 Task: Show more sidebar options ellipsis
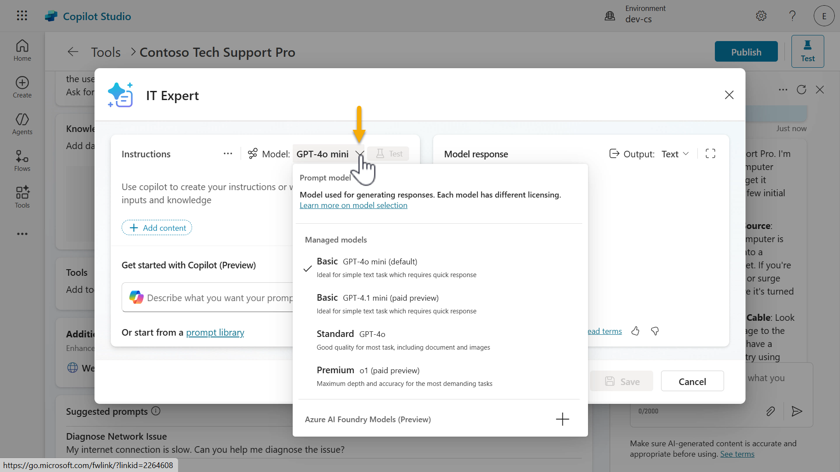pyautogui.click(x=22, y=234)
